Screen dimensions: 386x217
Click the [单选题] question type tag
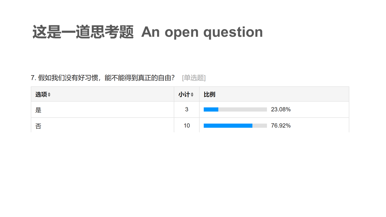pos(194,78)
